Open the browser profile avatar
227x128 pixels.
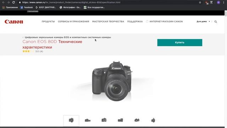[218, 2]
